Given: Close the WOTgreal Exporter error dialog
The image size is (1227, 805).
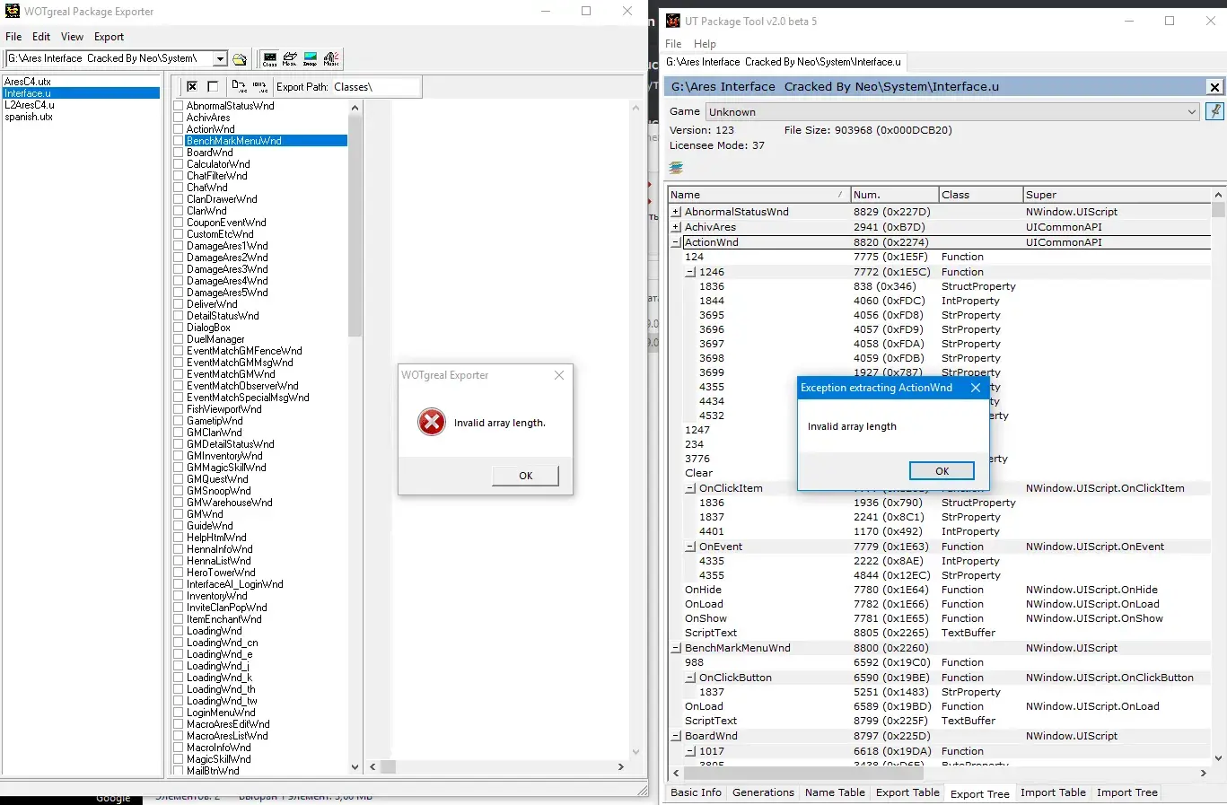Looking at the screenshot, I should pos(559,375).
